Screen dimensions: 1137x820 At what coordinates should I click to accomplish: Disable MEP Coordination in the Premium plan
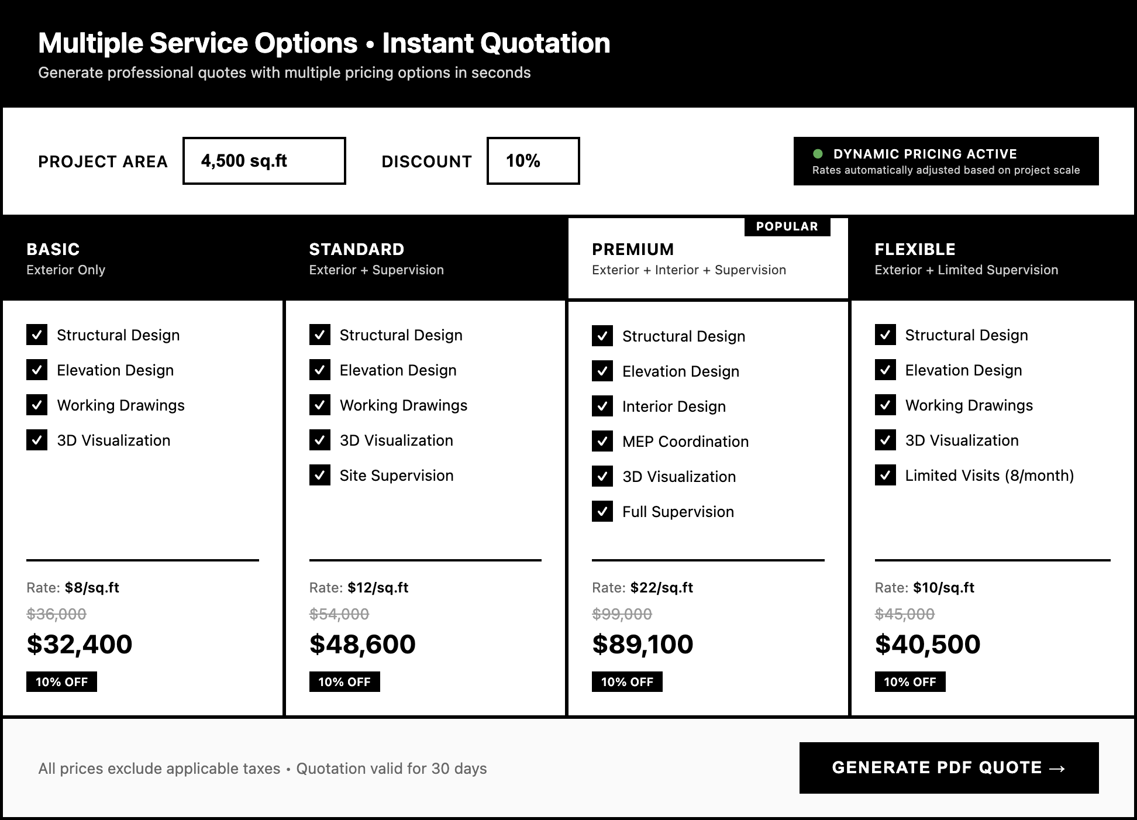tap(602, 442)
